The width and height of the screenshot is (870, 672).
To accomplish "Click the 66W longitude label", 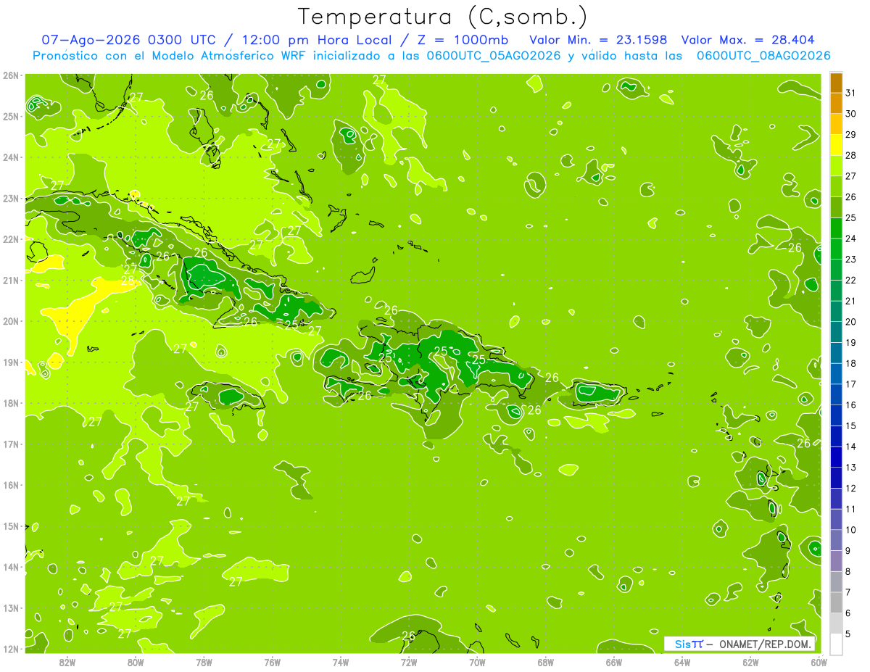I will 614,662.
